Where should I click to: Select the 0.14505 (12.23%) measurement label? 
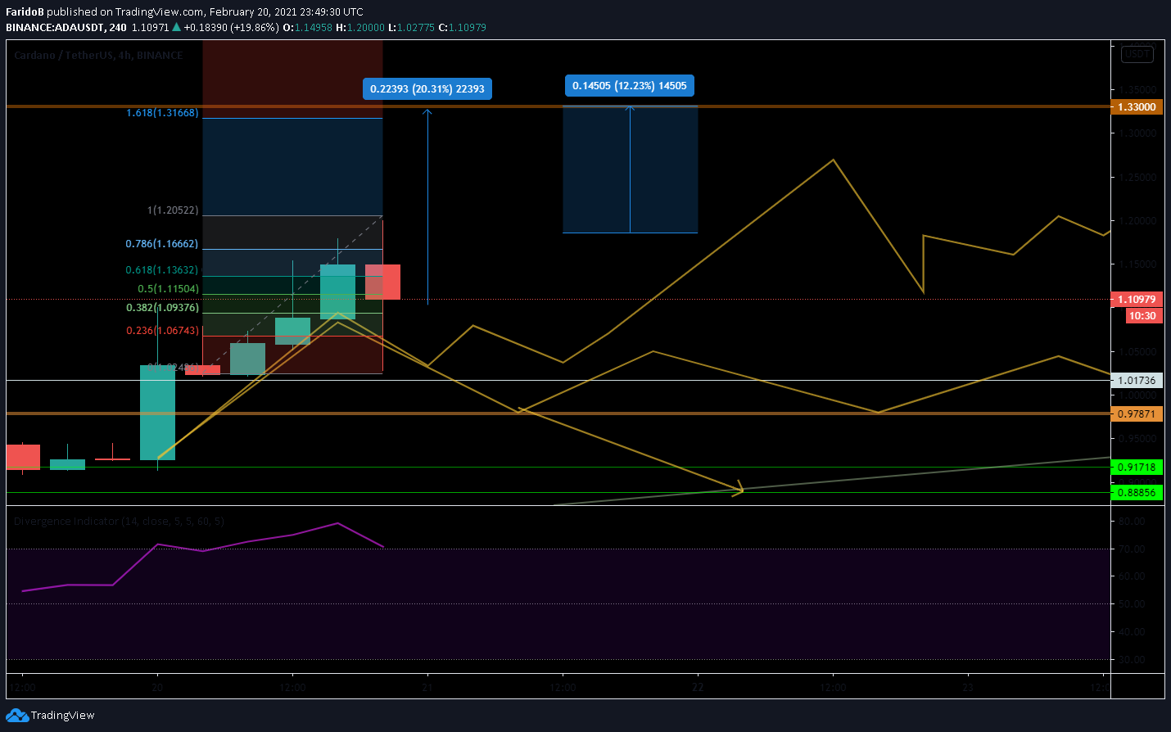click(x=630, y=86)
